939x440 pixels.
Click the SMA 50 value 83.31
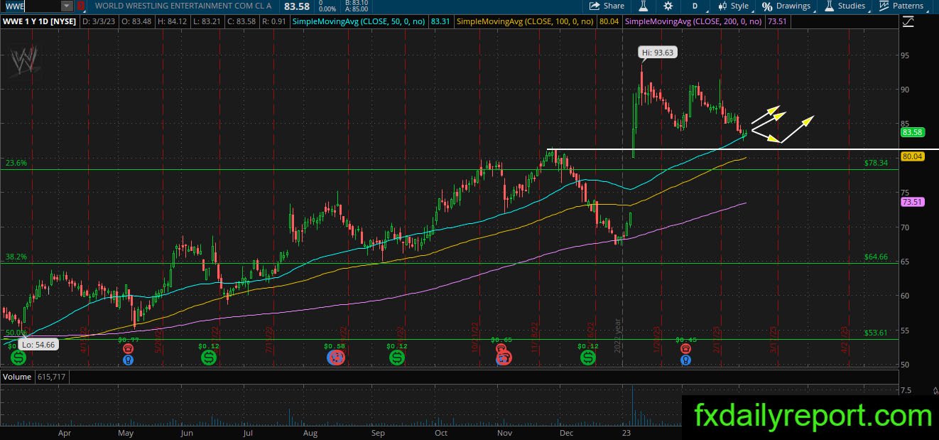click(x=440, y=21)
